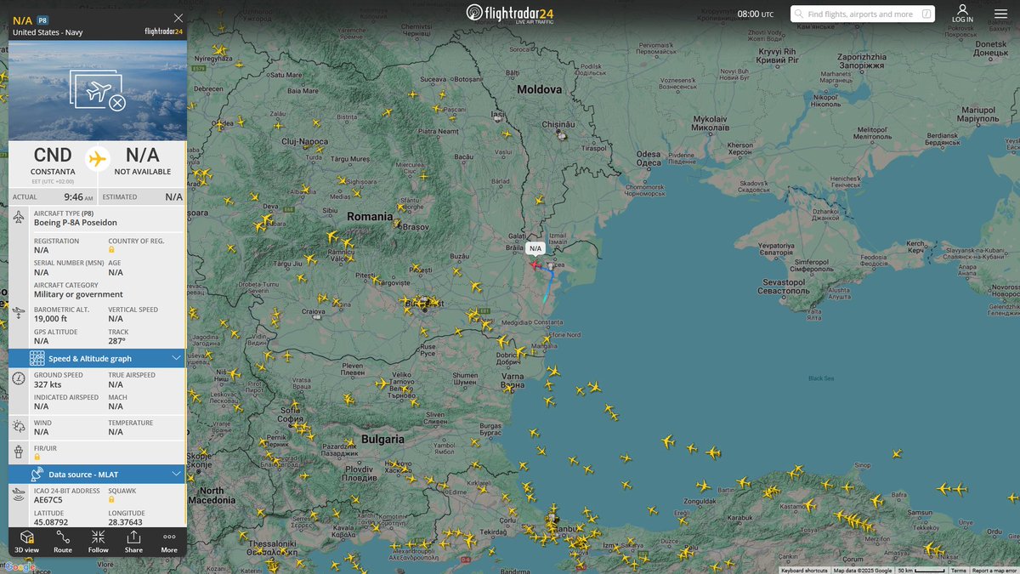
Task: Click the ICAO address AE67C5
Action: tap(48, 500)
